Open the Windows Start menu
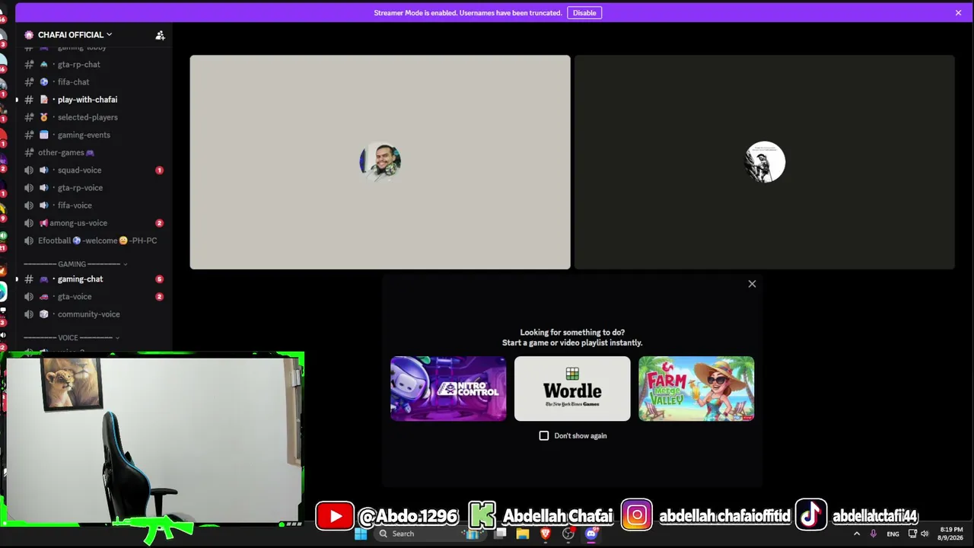Screen dimensions: 974x548 pyautogui.click(x=361, y=534)
